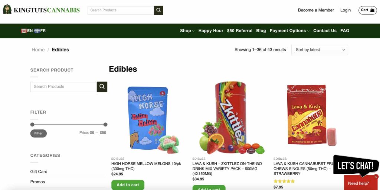This screenshot has width=380, height=190.
Task: Switch language via Quebec flag FR
Action: (x=40, y=31)
